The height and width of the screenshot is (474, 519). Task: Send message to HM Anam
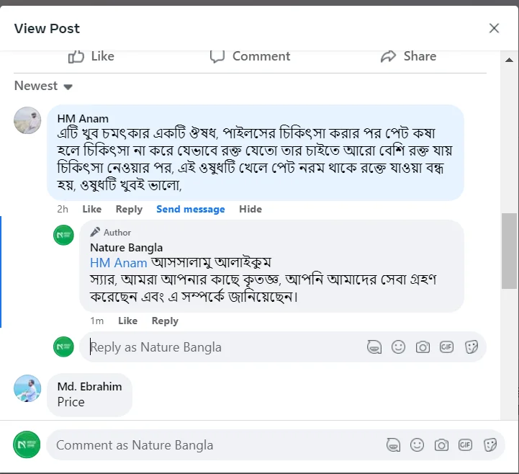point(190,209)
